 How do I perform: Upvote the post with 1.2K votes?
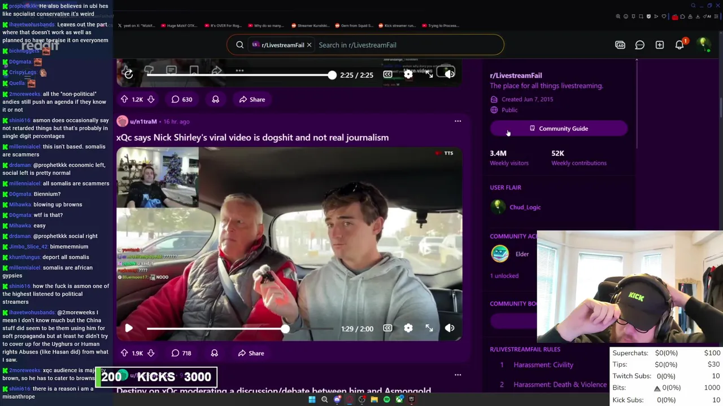pyautogui.click(x=124, y=99)
